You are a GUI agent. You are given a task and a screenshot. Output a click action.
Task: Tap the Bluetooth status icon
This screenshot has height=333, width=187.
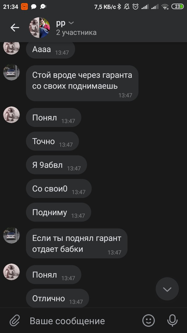119,7
